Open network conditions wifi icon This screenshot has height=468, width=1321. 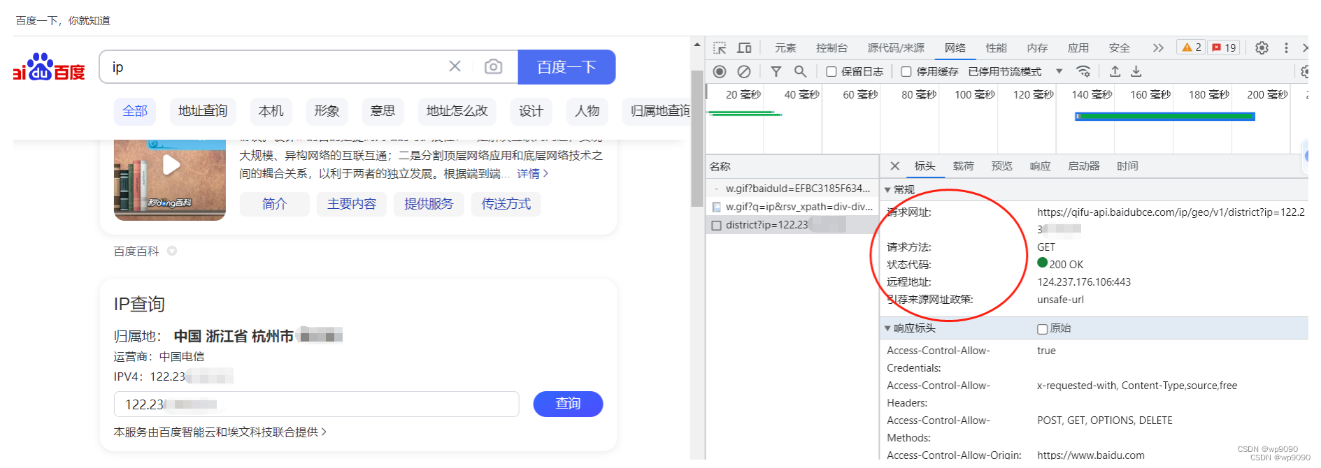(1083, 71)
